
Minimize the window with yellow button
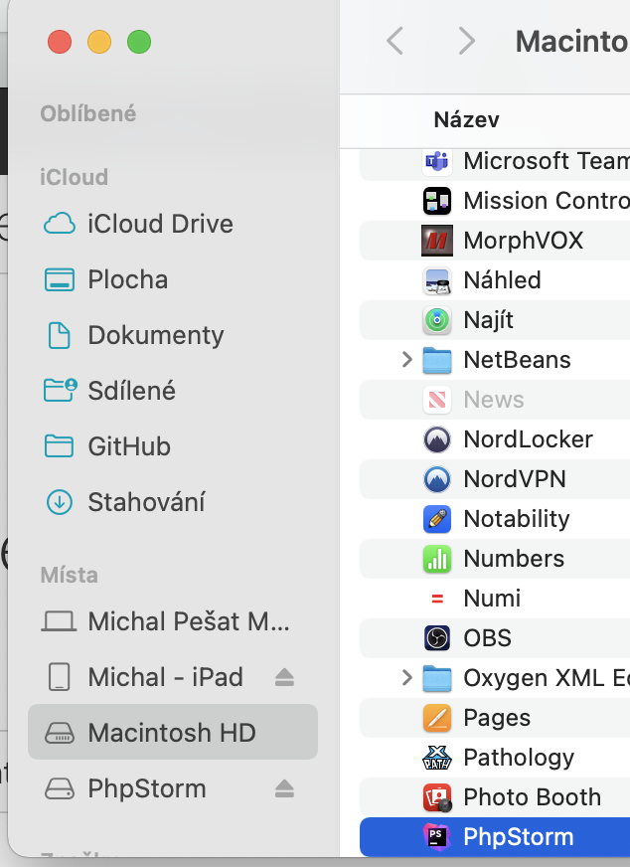click(99, 42)
